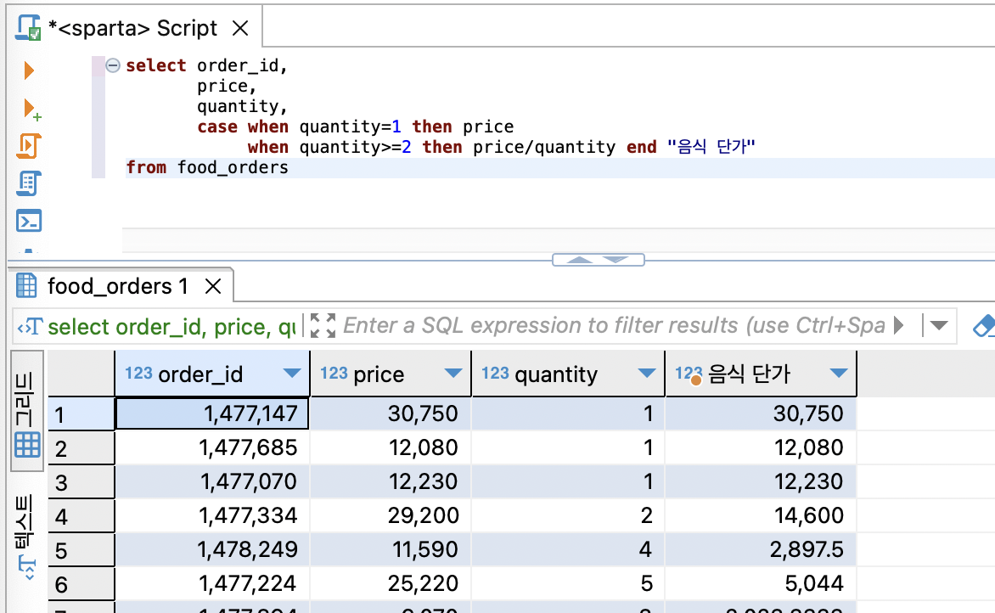Image resolution: width=995 pixels, height=613 pixels.
Task: Select price cell 25,220
Action: pos(391,583)
